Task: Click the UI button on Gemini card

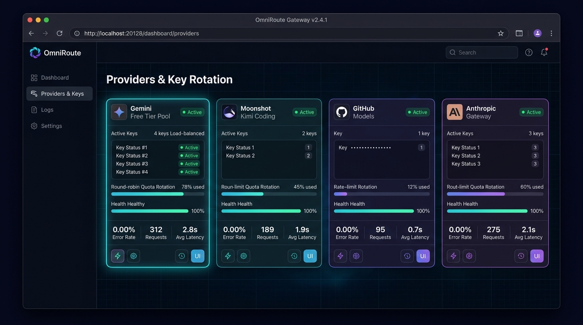Action: (198, 256)
